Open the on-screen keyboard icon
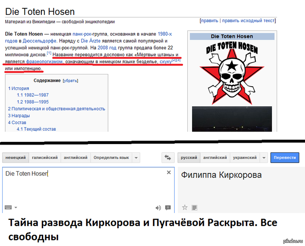The height and width of the screenshot is (246, 305). tap(9, 208)
